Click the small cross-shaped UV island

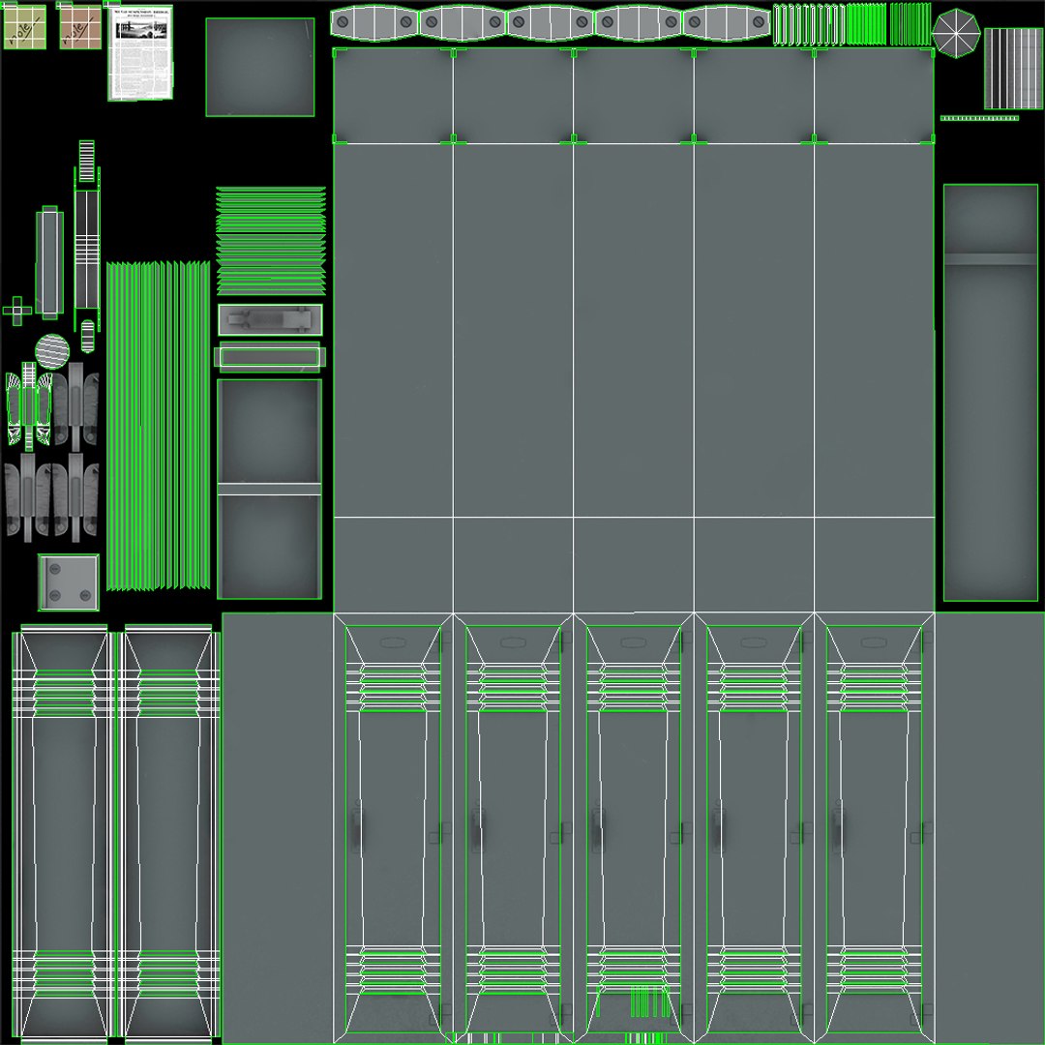coord(17,311)
